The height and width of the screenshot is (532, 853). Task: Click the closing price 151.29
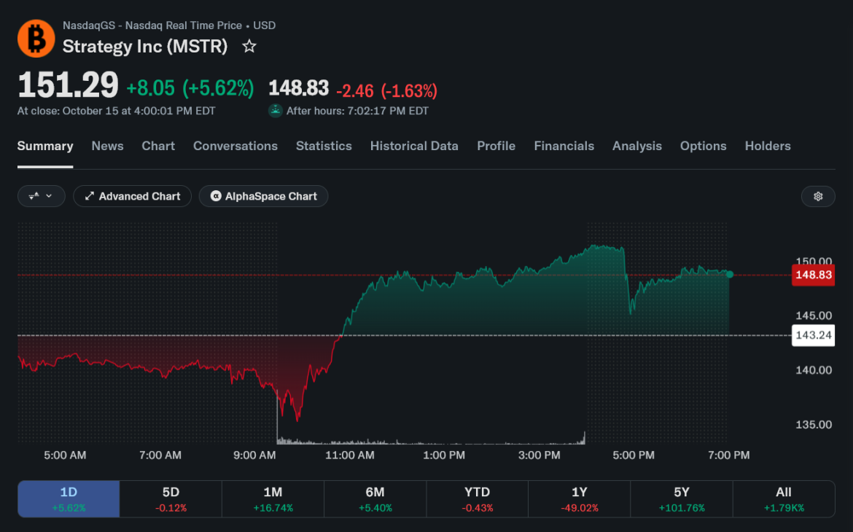tap(68, 85)
